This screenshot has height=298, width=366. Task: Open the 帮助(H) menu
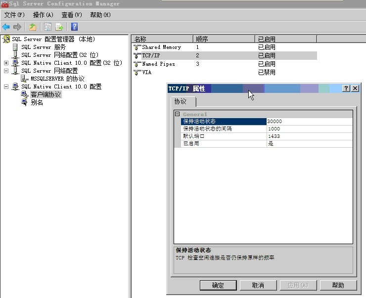point(100,15)
